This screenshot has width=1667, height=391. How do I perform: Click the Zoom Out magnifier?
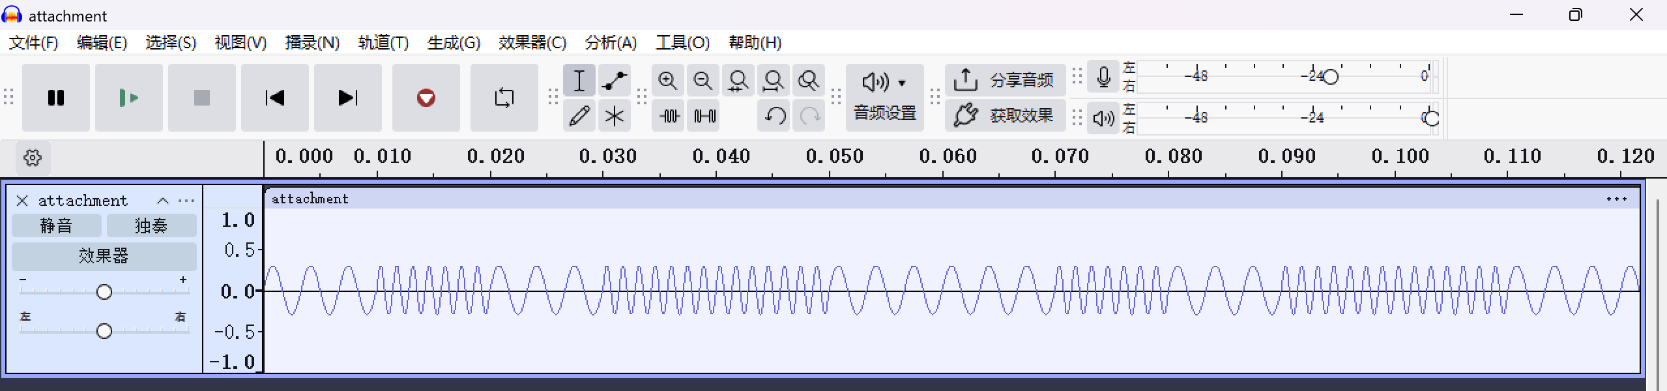click(x=703, y=81)
